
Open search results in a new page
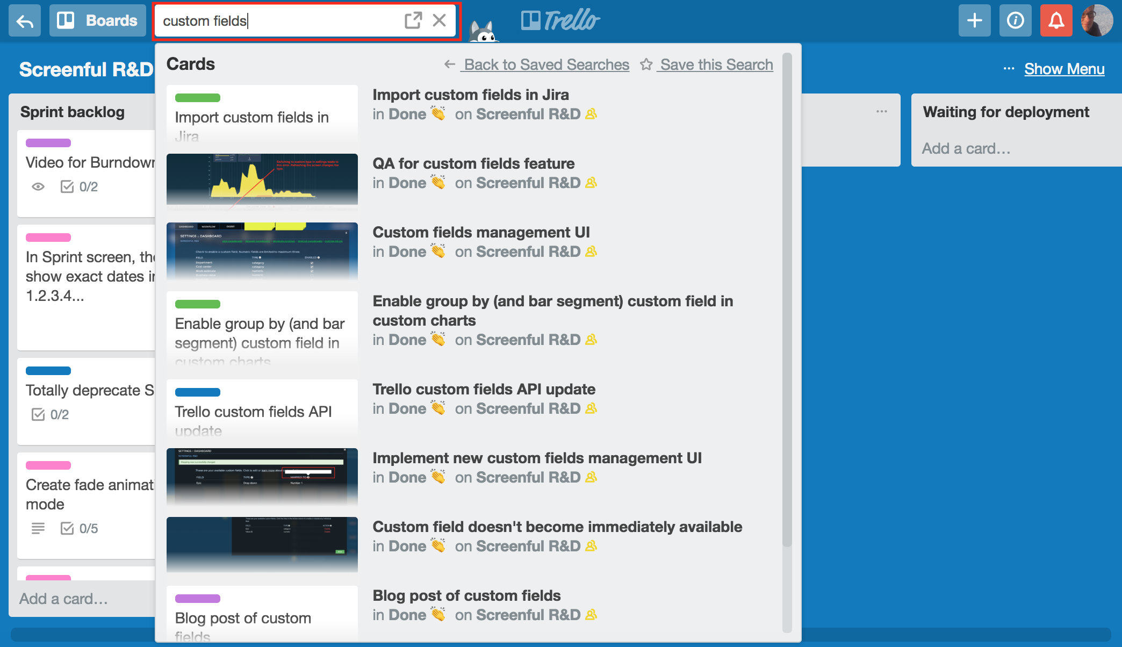pos(413,20)
